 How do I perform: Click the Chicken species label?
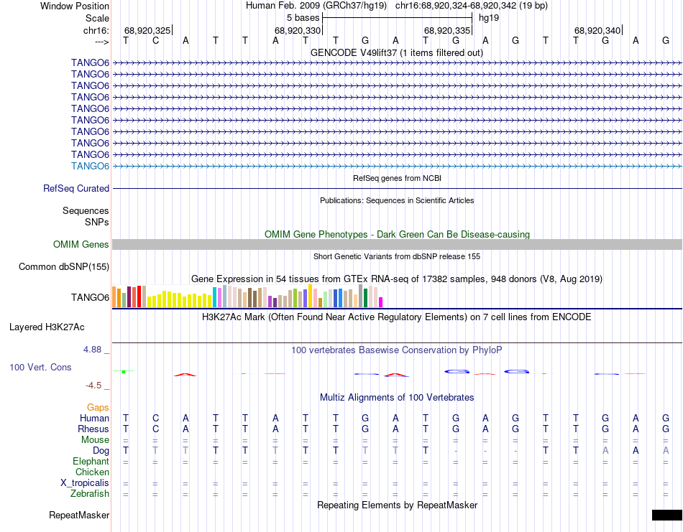coord(92,472)
